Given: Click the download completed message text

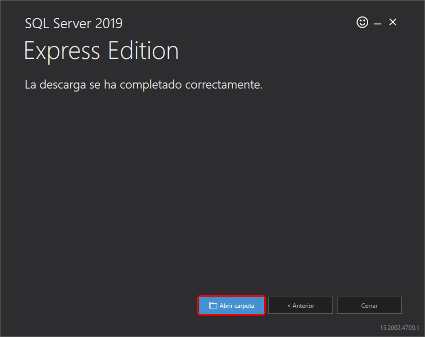Looking at the screenshot, I should (143, 84).
